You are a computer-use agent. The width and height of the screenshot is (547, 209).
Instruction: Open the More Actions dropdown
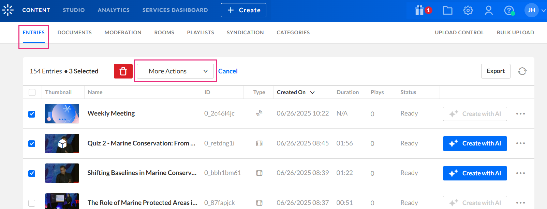175,71
